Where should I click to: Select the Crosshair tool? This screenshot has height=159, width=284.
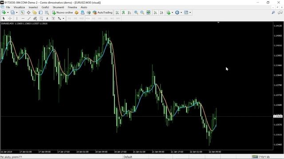click(10, 19)
